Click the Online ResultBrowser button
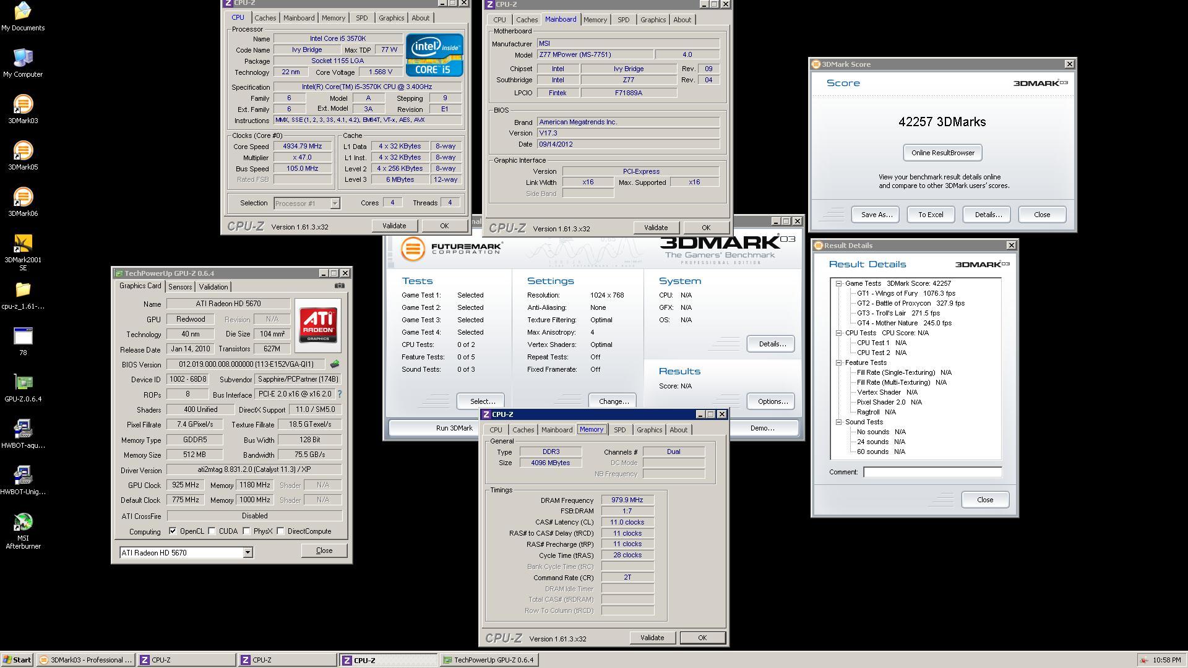The height and width of the screenshot is (668, 1188). pyautogui.click(x=942, y=153)
